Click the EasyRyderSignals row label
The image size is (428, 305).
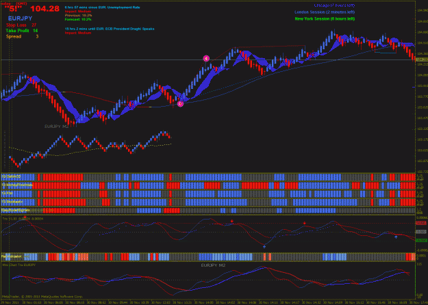coord(15,210)
